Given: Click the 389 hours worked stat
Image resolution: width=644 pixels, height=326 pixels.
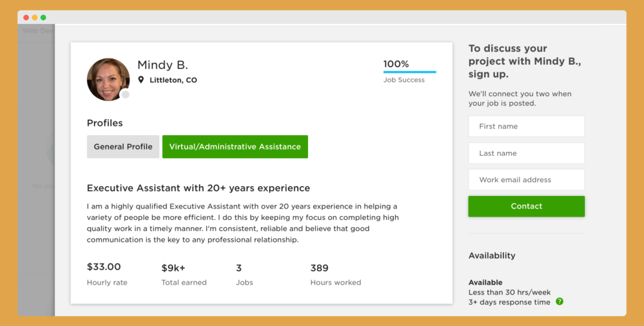Looking at the screenshot, I should [x=319, y=268].
